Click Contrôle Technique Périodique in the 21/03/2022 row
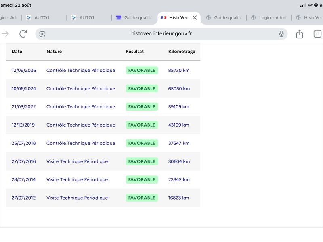This screenshot has width=323, height=242. click(x=81, y=107)
